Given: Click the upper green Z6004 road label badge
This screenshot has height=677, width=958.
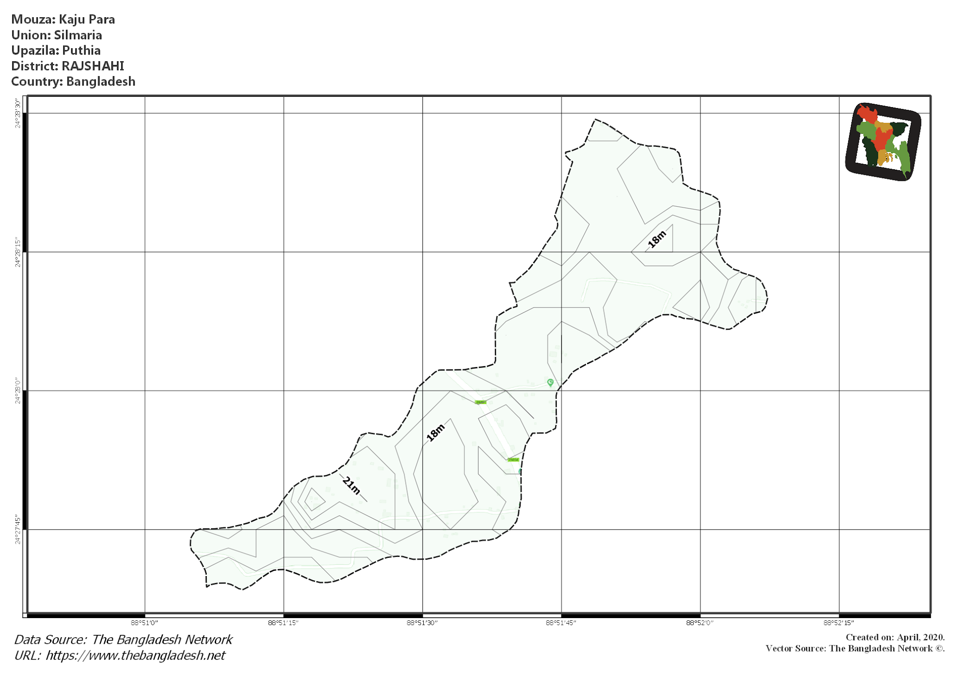Looking at the screenshot, I should tap(480, 402).
